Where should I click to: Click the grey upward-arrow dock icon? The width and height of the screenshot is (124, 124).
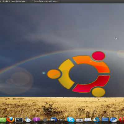[45, 120]
